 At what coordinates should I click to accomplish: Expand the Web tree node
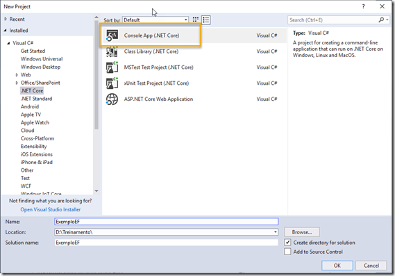click(17, 74)
